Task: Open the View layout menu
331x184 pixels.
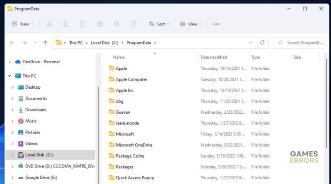Action: 190,24
